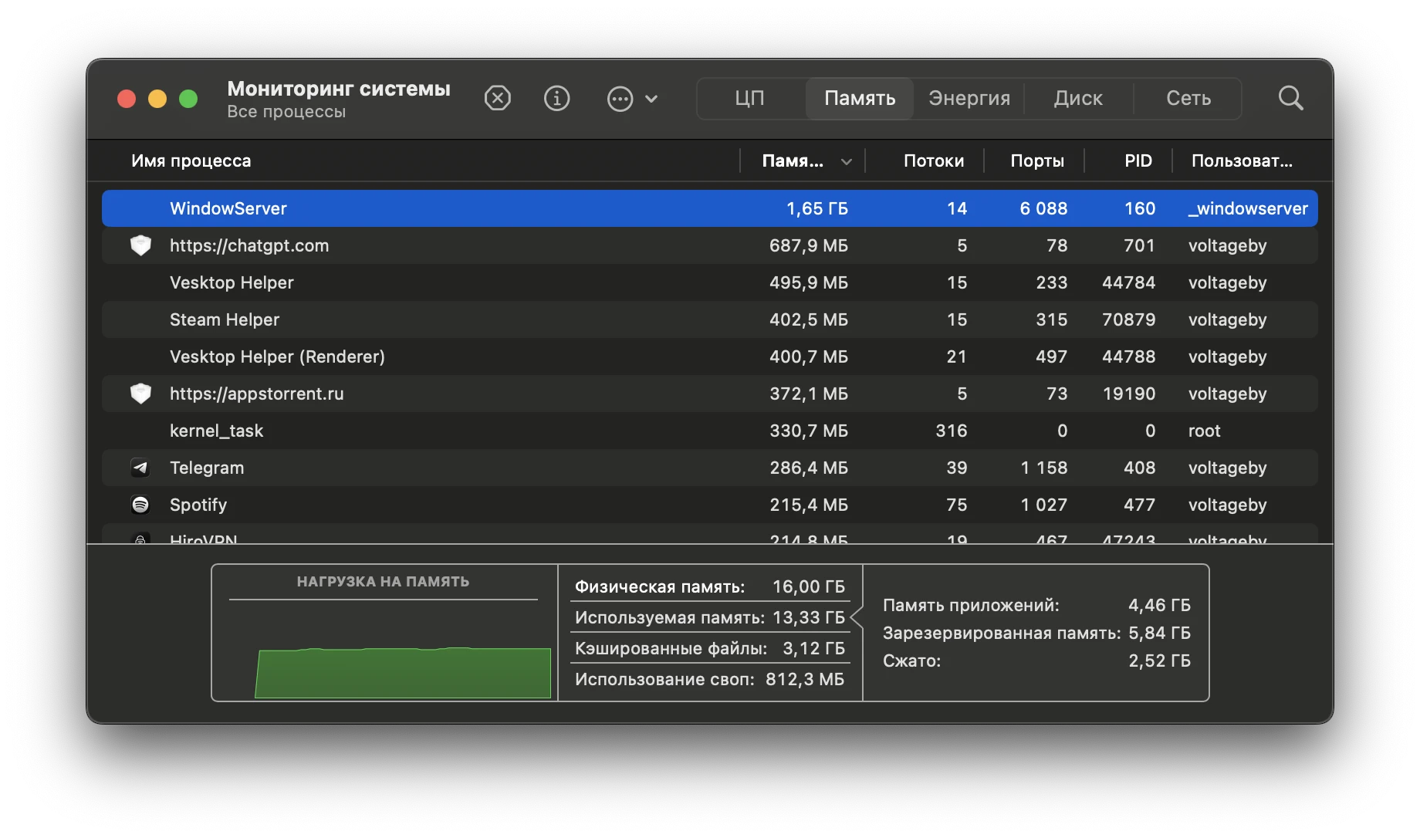Click the Использование своп row

coord(710,679)
